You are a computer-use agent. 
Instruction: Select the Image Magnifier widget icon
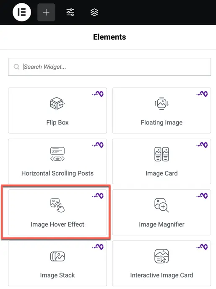(162, 205)
